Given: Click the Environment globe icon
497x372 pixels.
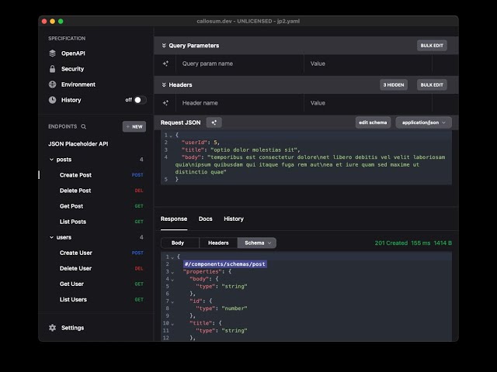Looking at the screenshot, I should [x=53, y=84].
